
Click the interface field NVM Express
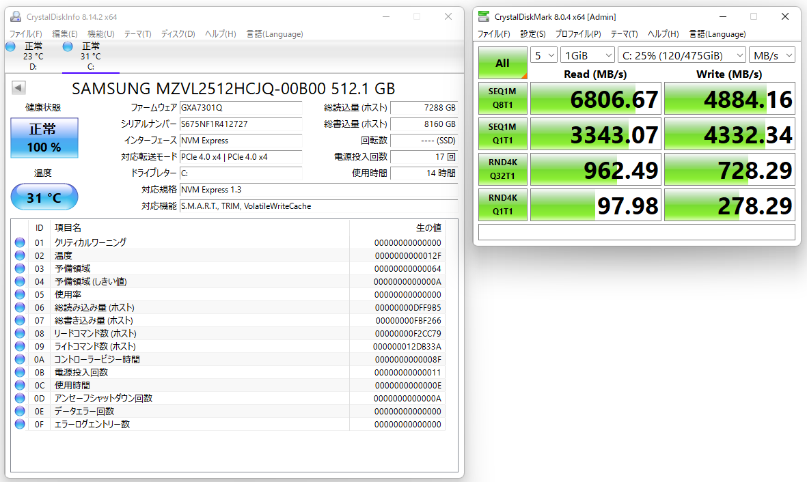(x=241, y=141)
